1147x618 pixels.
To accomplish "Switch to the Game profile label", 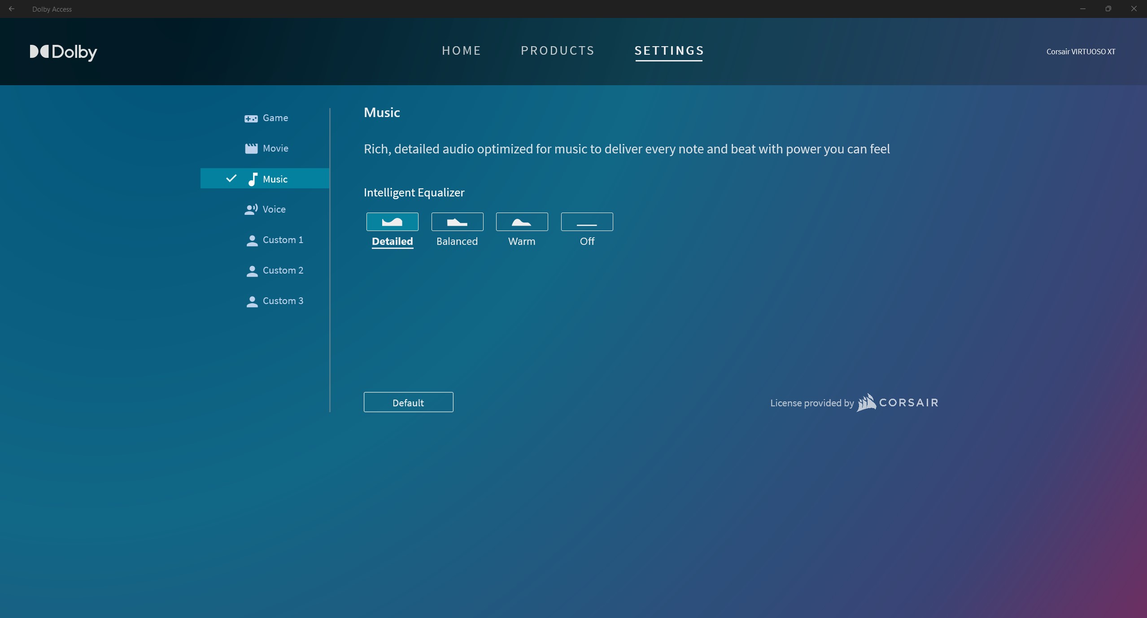I will pos(275,118).
